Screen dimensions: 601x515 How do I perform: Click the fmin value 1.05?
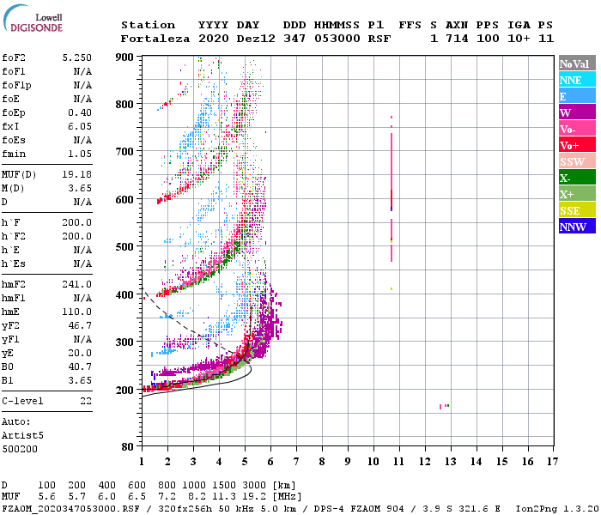(80, 154)
